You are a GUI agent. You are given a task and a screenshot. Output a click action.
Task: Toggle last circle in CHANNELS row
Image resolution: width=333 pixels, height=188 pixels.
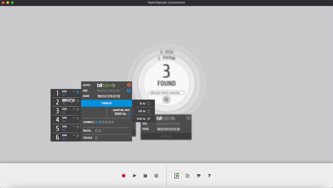(113, 122)
